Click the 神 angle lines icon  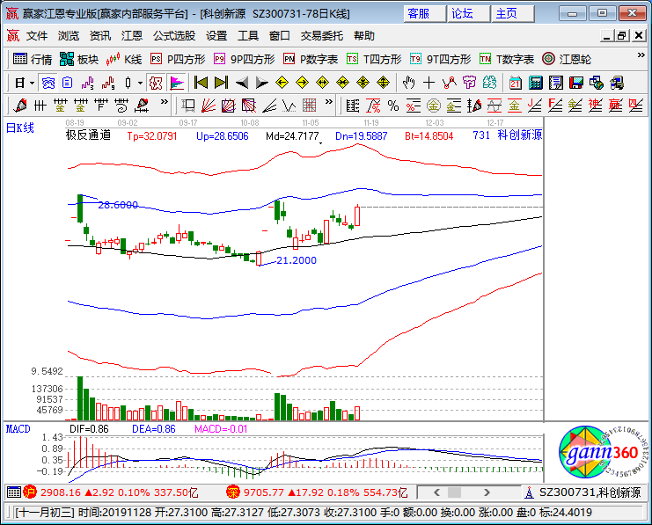595,106
